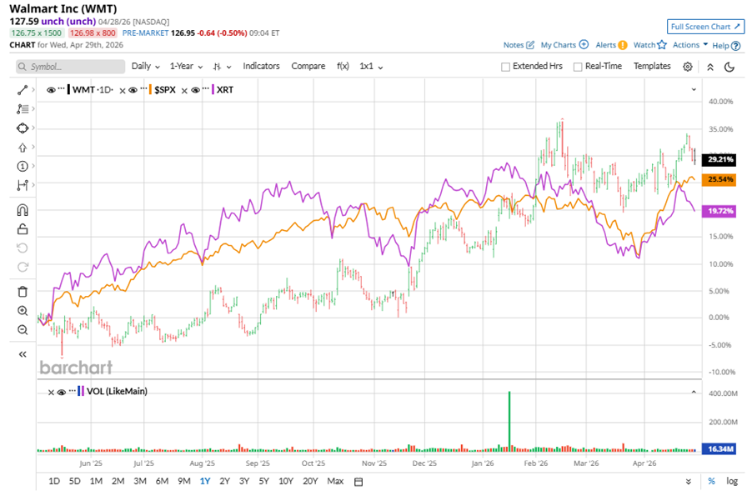The image size is (752, 496).
Task: Check the Real-Time checkbox
Action: point(578,67)
